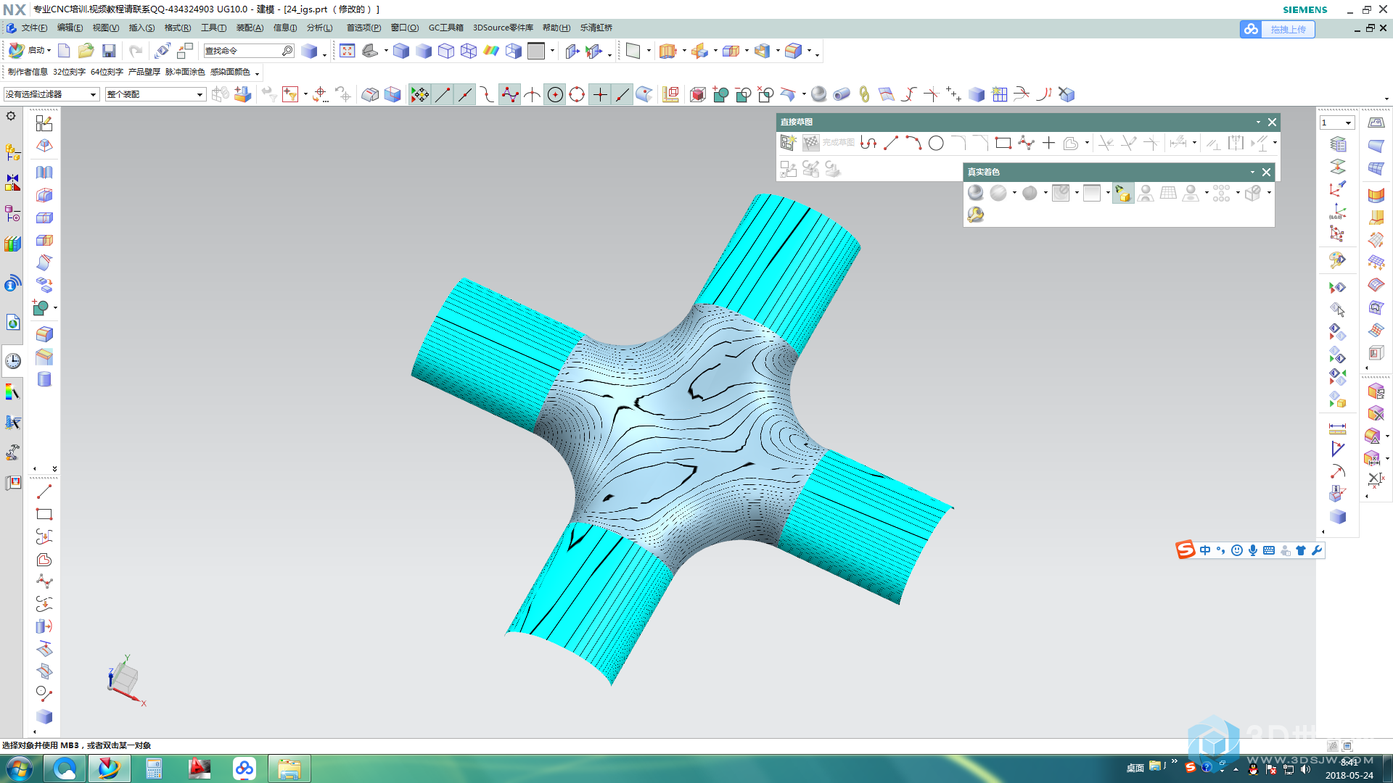This screenshot has height=783, width=1393.
Task: Click the cloud upload icon
Action: 1251,29
